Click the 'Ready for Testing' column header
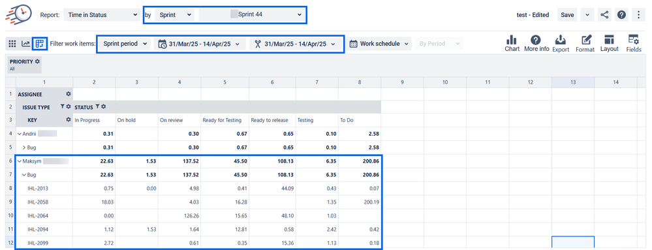 (x=225, y=120)
